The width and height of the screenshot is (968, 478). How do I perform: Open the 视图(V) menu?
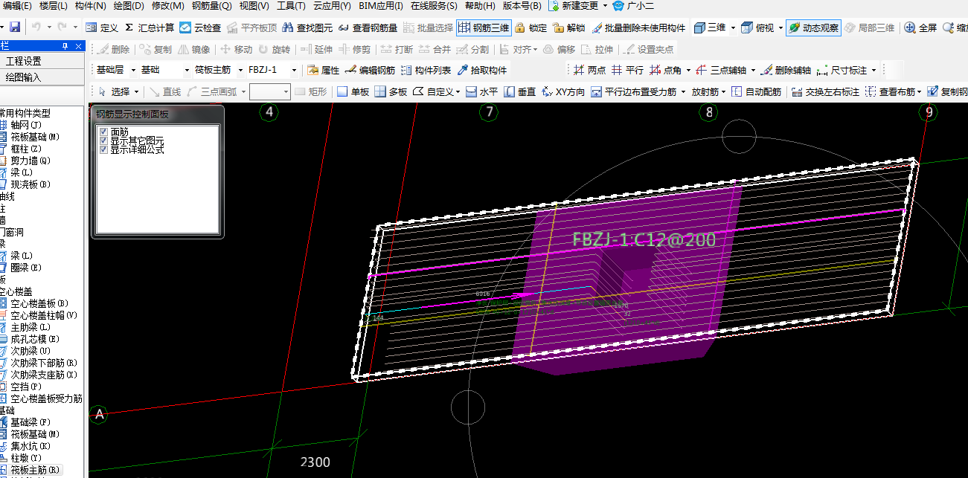254,6
